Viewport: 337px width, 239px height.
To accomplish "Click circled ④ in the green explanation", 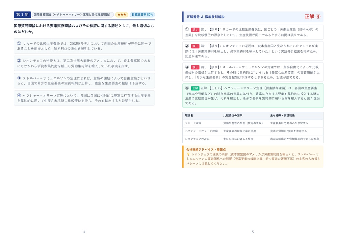I will tap(187, 88).
